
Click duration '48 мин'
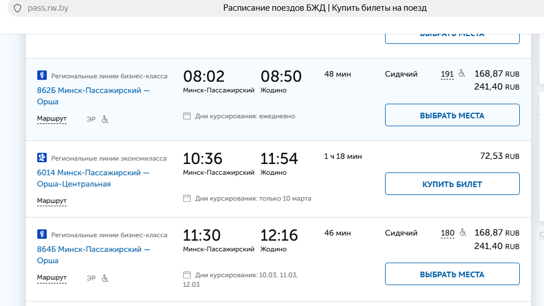pyautogui.click(x=338, y=74)
